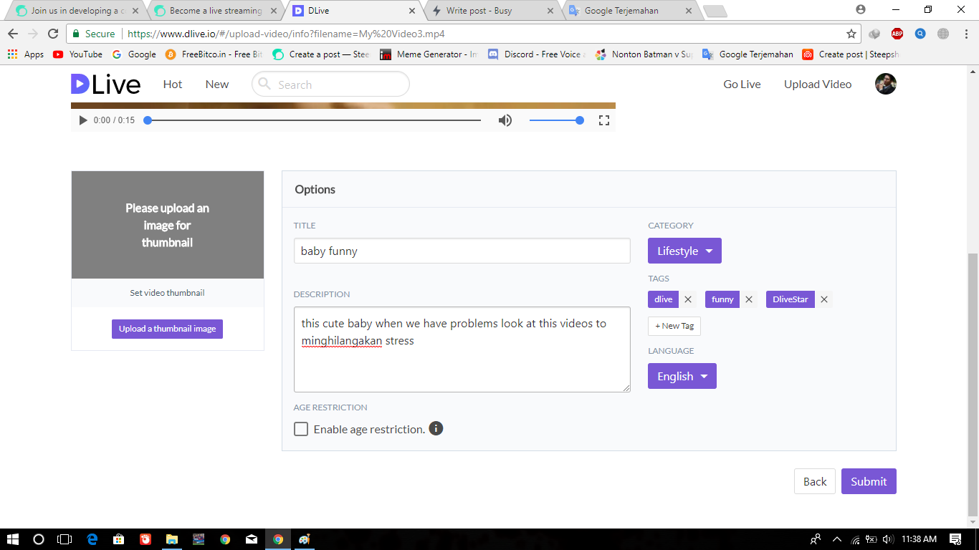This screenshot has height=550, width=979.
Task: Open the Apps bookmarks shortcut
Action: click(26, 54)
